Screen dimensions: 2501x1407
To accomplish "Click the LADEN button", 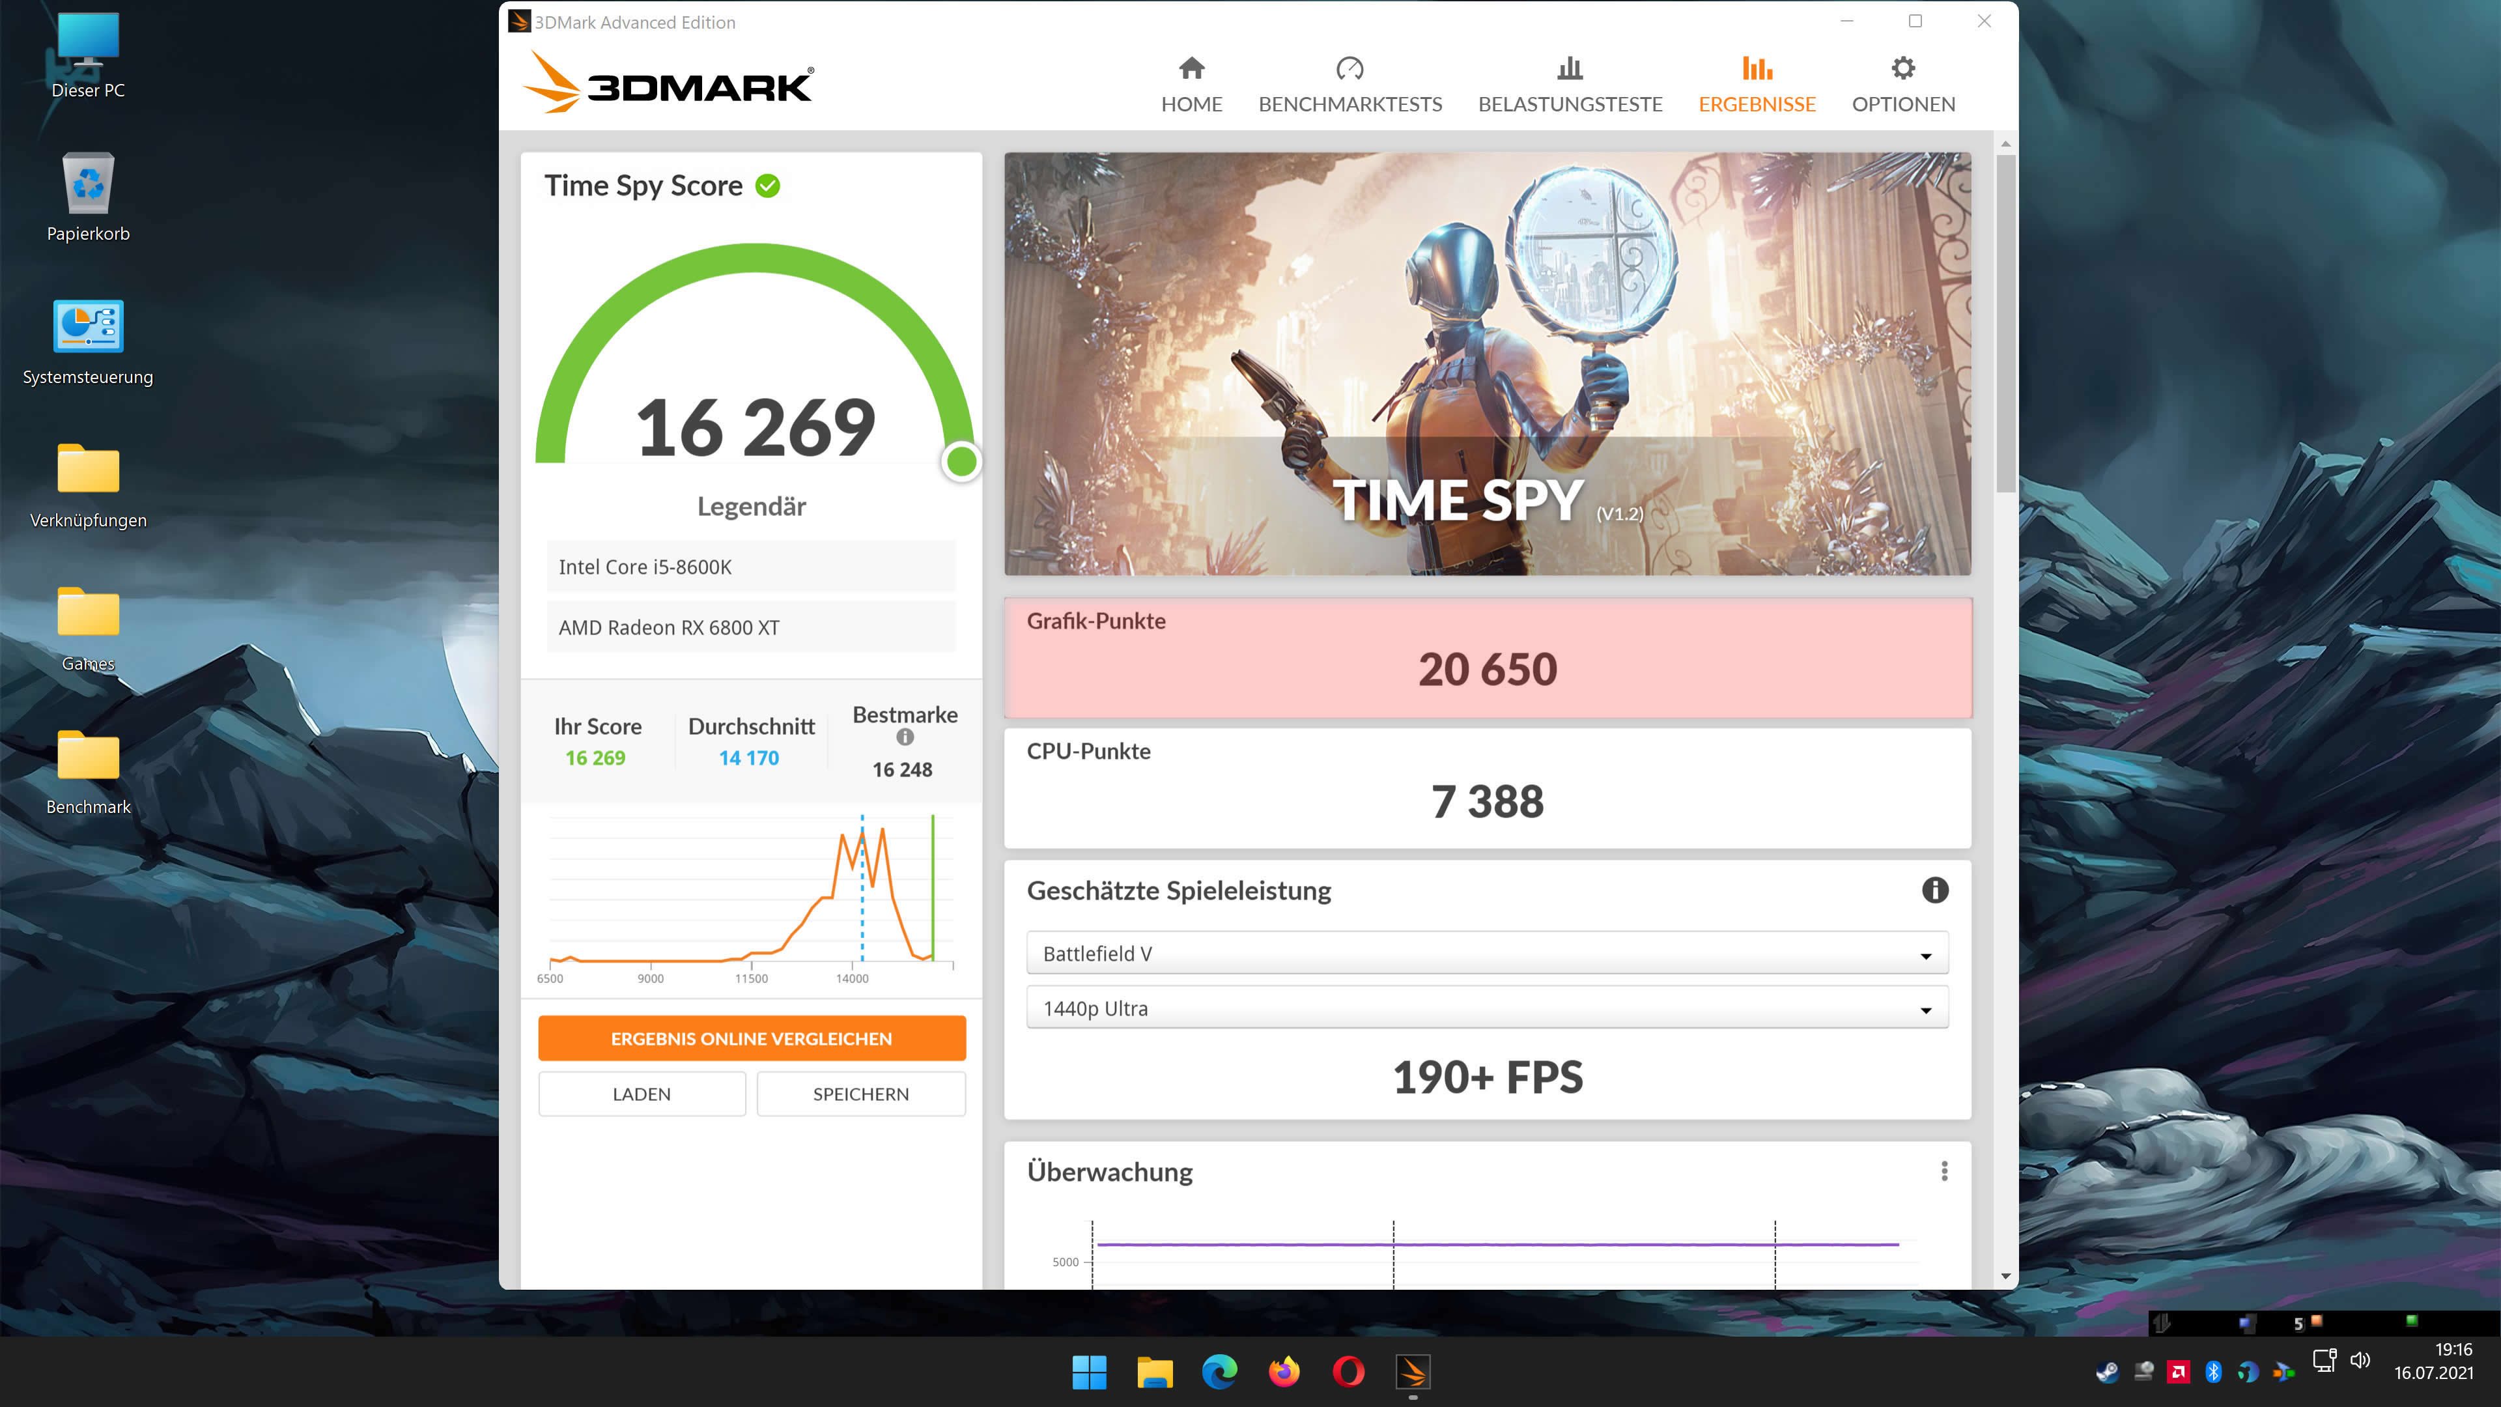I will point(642,1094).
